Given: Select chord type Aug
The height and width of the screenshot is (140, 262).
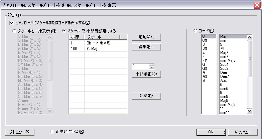Looking at the screenshot, I should 233,81.
